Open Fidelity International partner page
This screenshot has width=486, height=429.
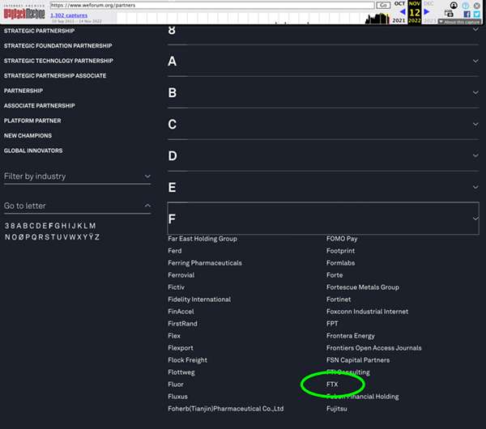(x=199, y=299)
